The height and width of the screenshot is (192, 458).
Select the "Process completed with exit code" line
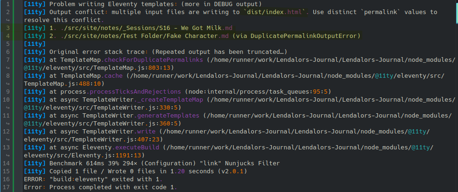click(99, 187)
